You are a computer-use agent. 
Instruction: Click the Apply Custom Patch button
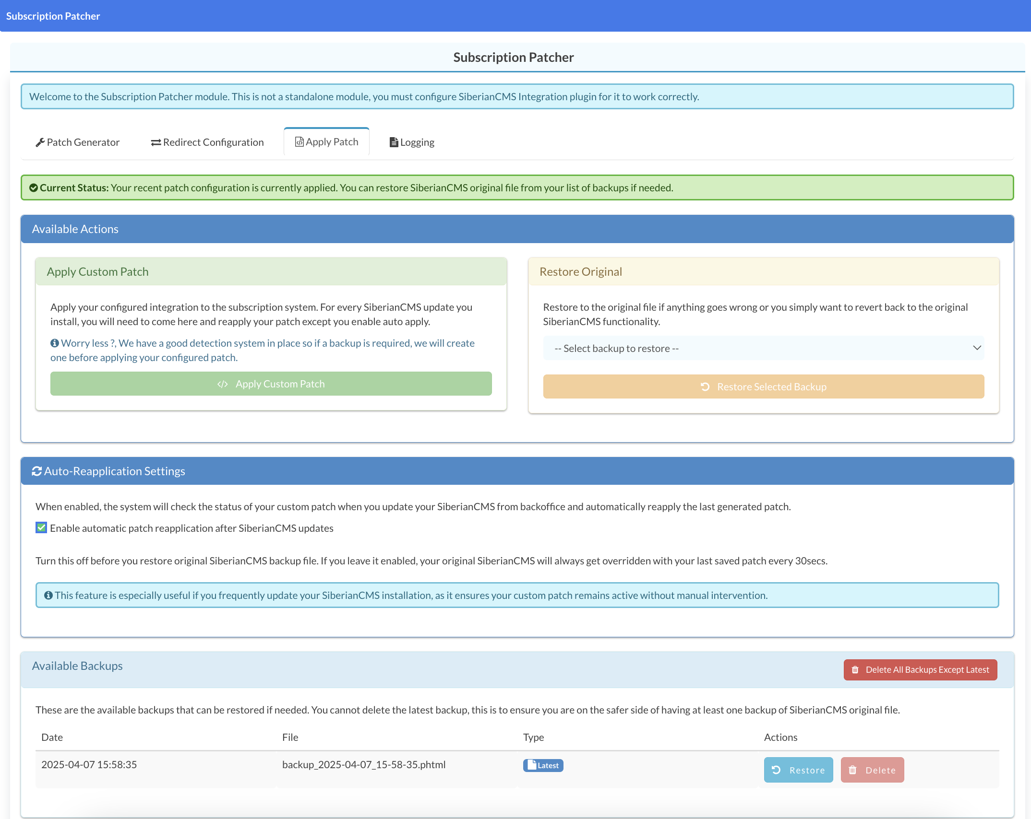[x=271, y=384]
